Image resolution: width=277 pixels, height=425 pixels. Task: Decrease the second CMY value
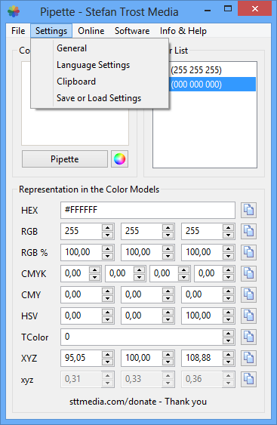tap(168, 298)
